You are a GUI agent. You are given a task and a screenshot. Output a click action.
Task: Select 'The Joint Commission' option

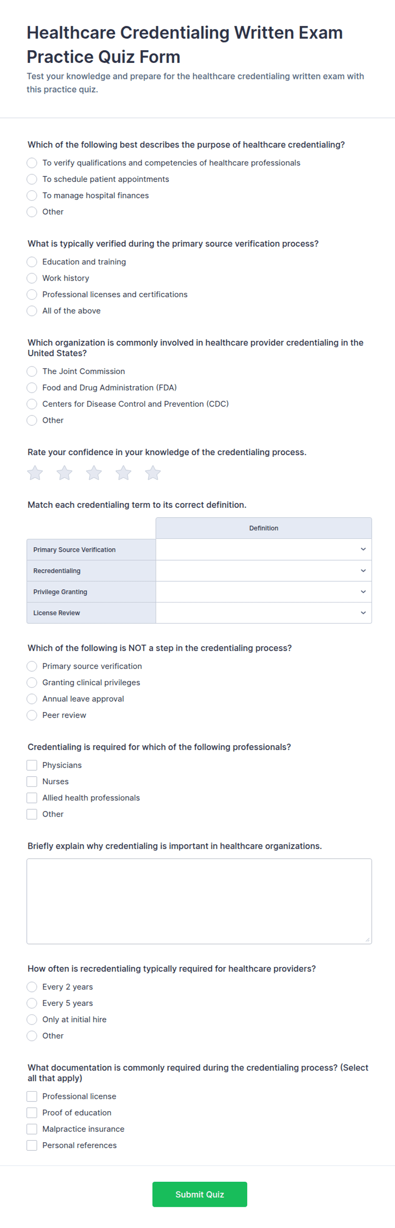(32, 372)
